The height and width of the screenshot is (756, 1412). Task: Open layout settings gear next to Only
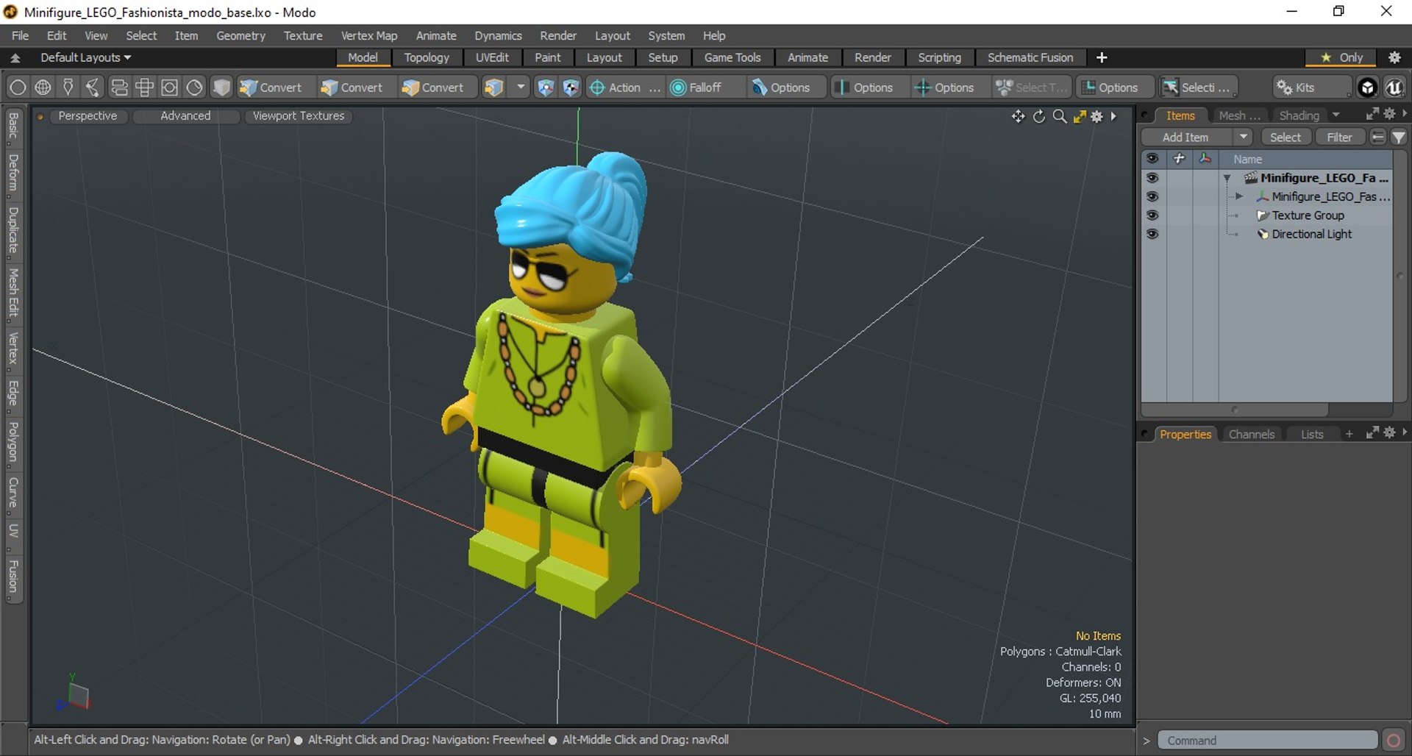[x=1394, y=57]
